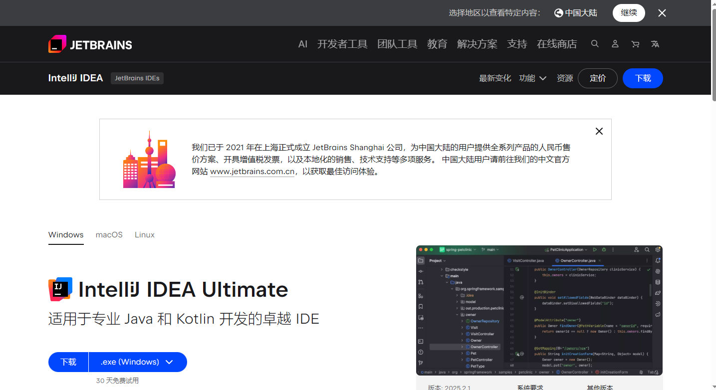
Task: Select the Linux download tab
Action: (x=144, y=234)
